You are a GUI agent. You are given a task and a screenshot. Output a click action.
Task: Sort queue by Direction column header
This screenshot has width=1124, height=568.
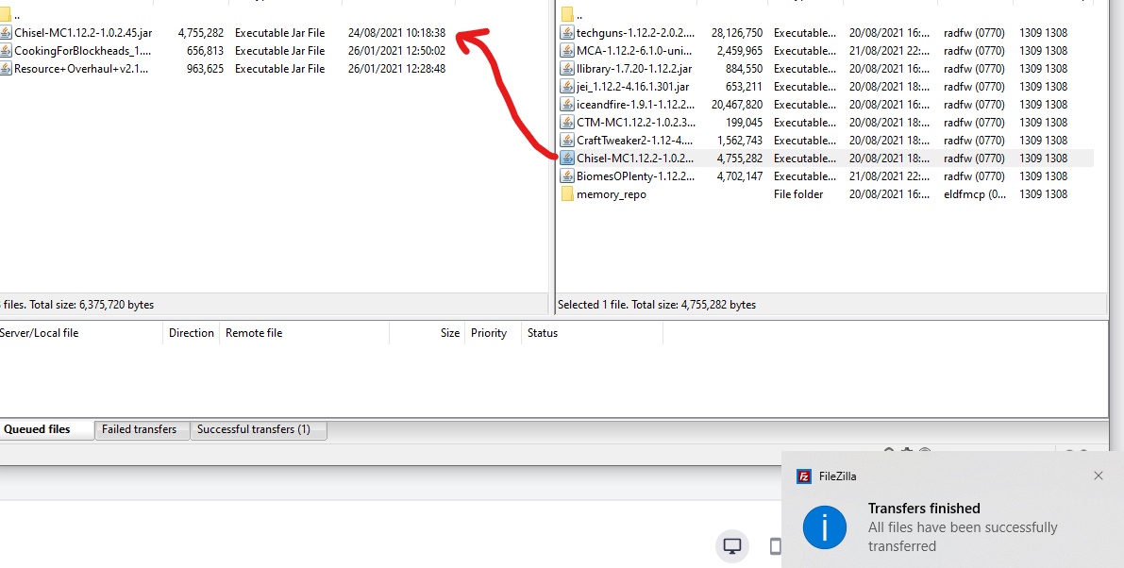tap(192, 333)
